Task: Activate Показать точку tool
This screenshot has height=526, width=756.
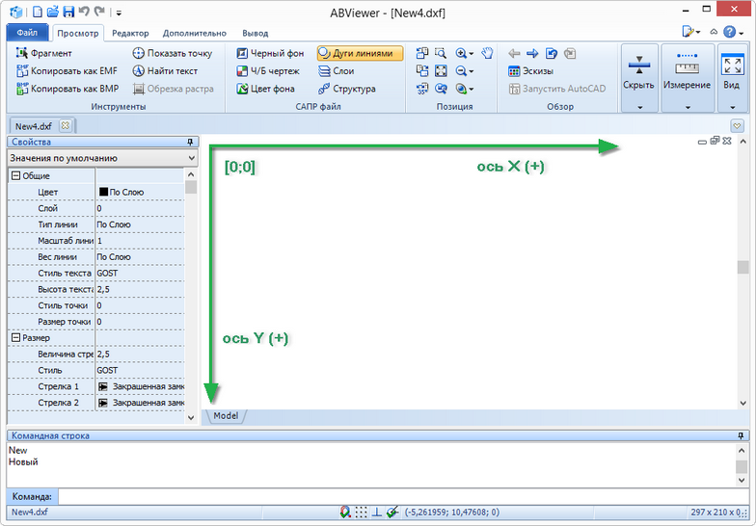Action: [172, 53]
